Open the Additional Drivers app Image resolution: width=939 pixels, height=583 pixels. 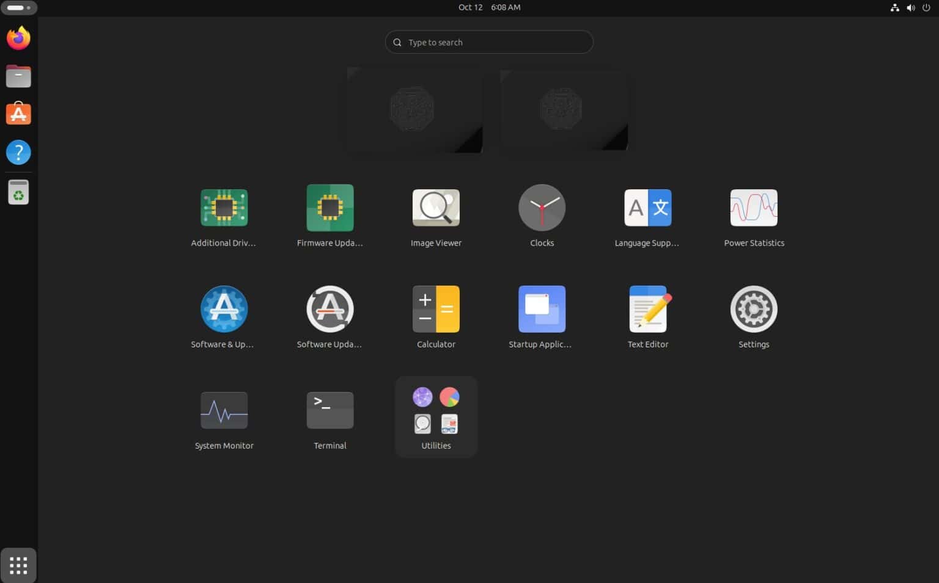[224, 208]
